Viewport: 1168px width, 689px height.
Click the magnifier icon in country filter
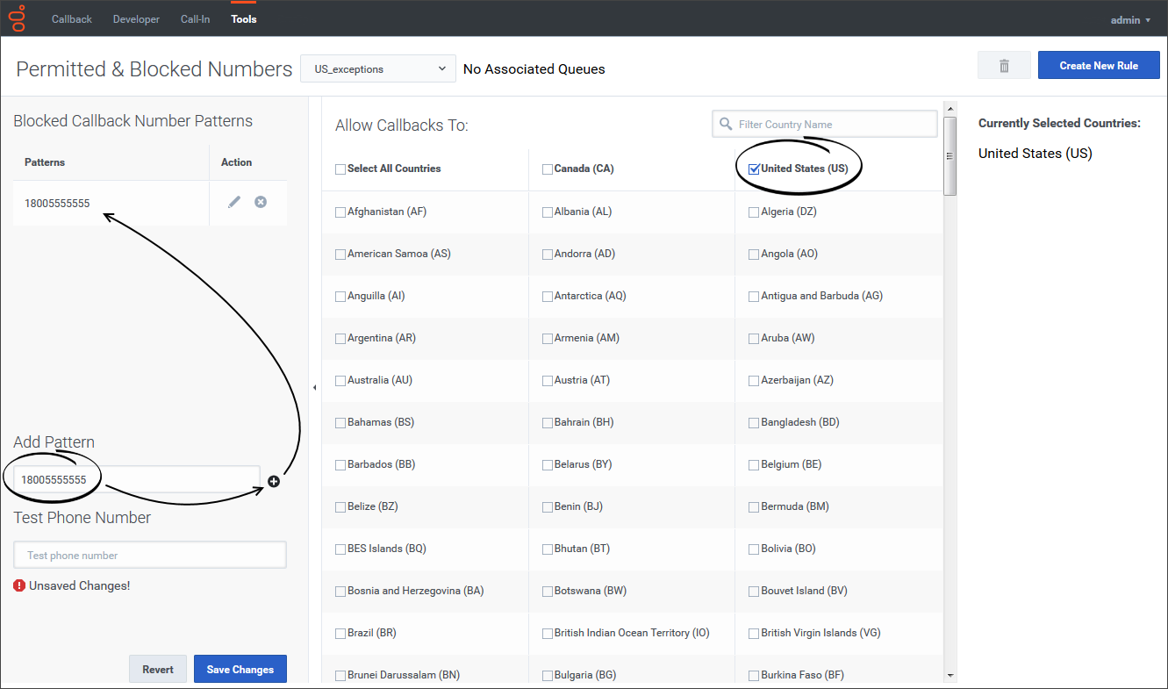pos(726,125)
